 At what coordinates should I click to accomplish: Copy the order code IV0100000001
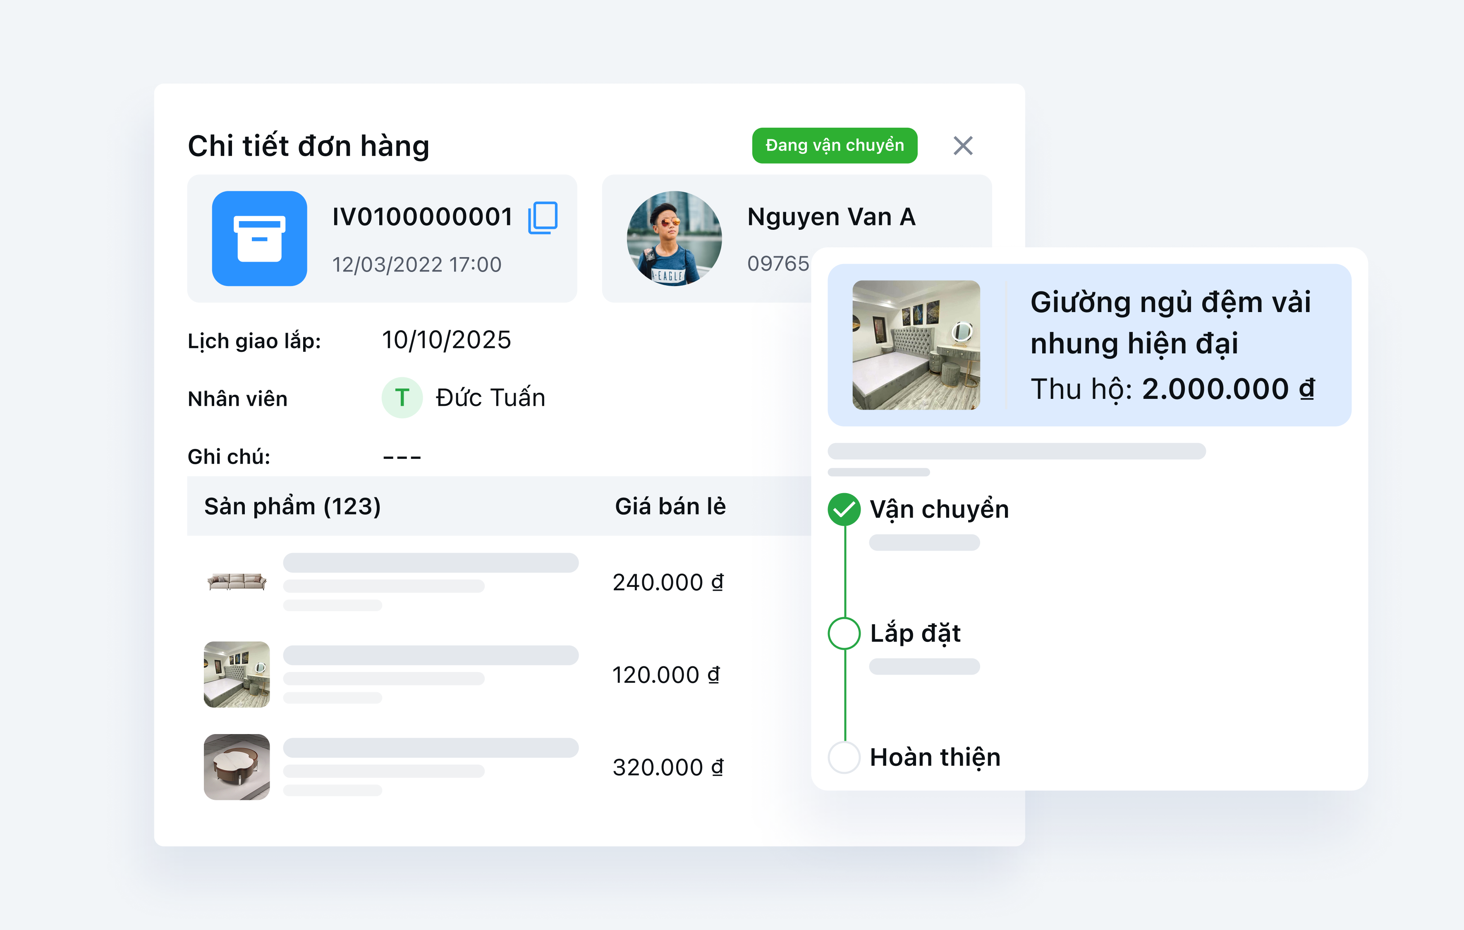[x=542, y=217]
